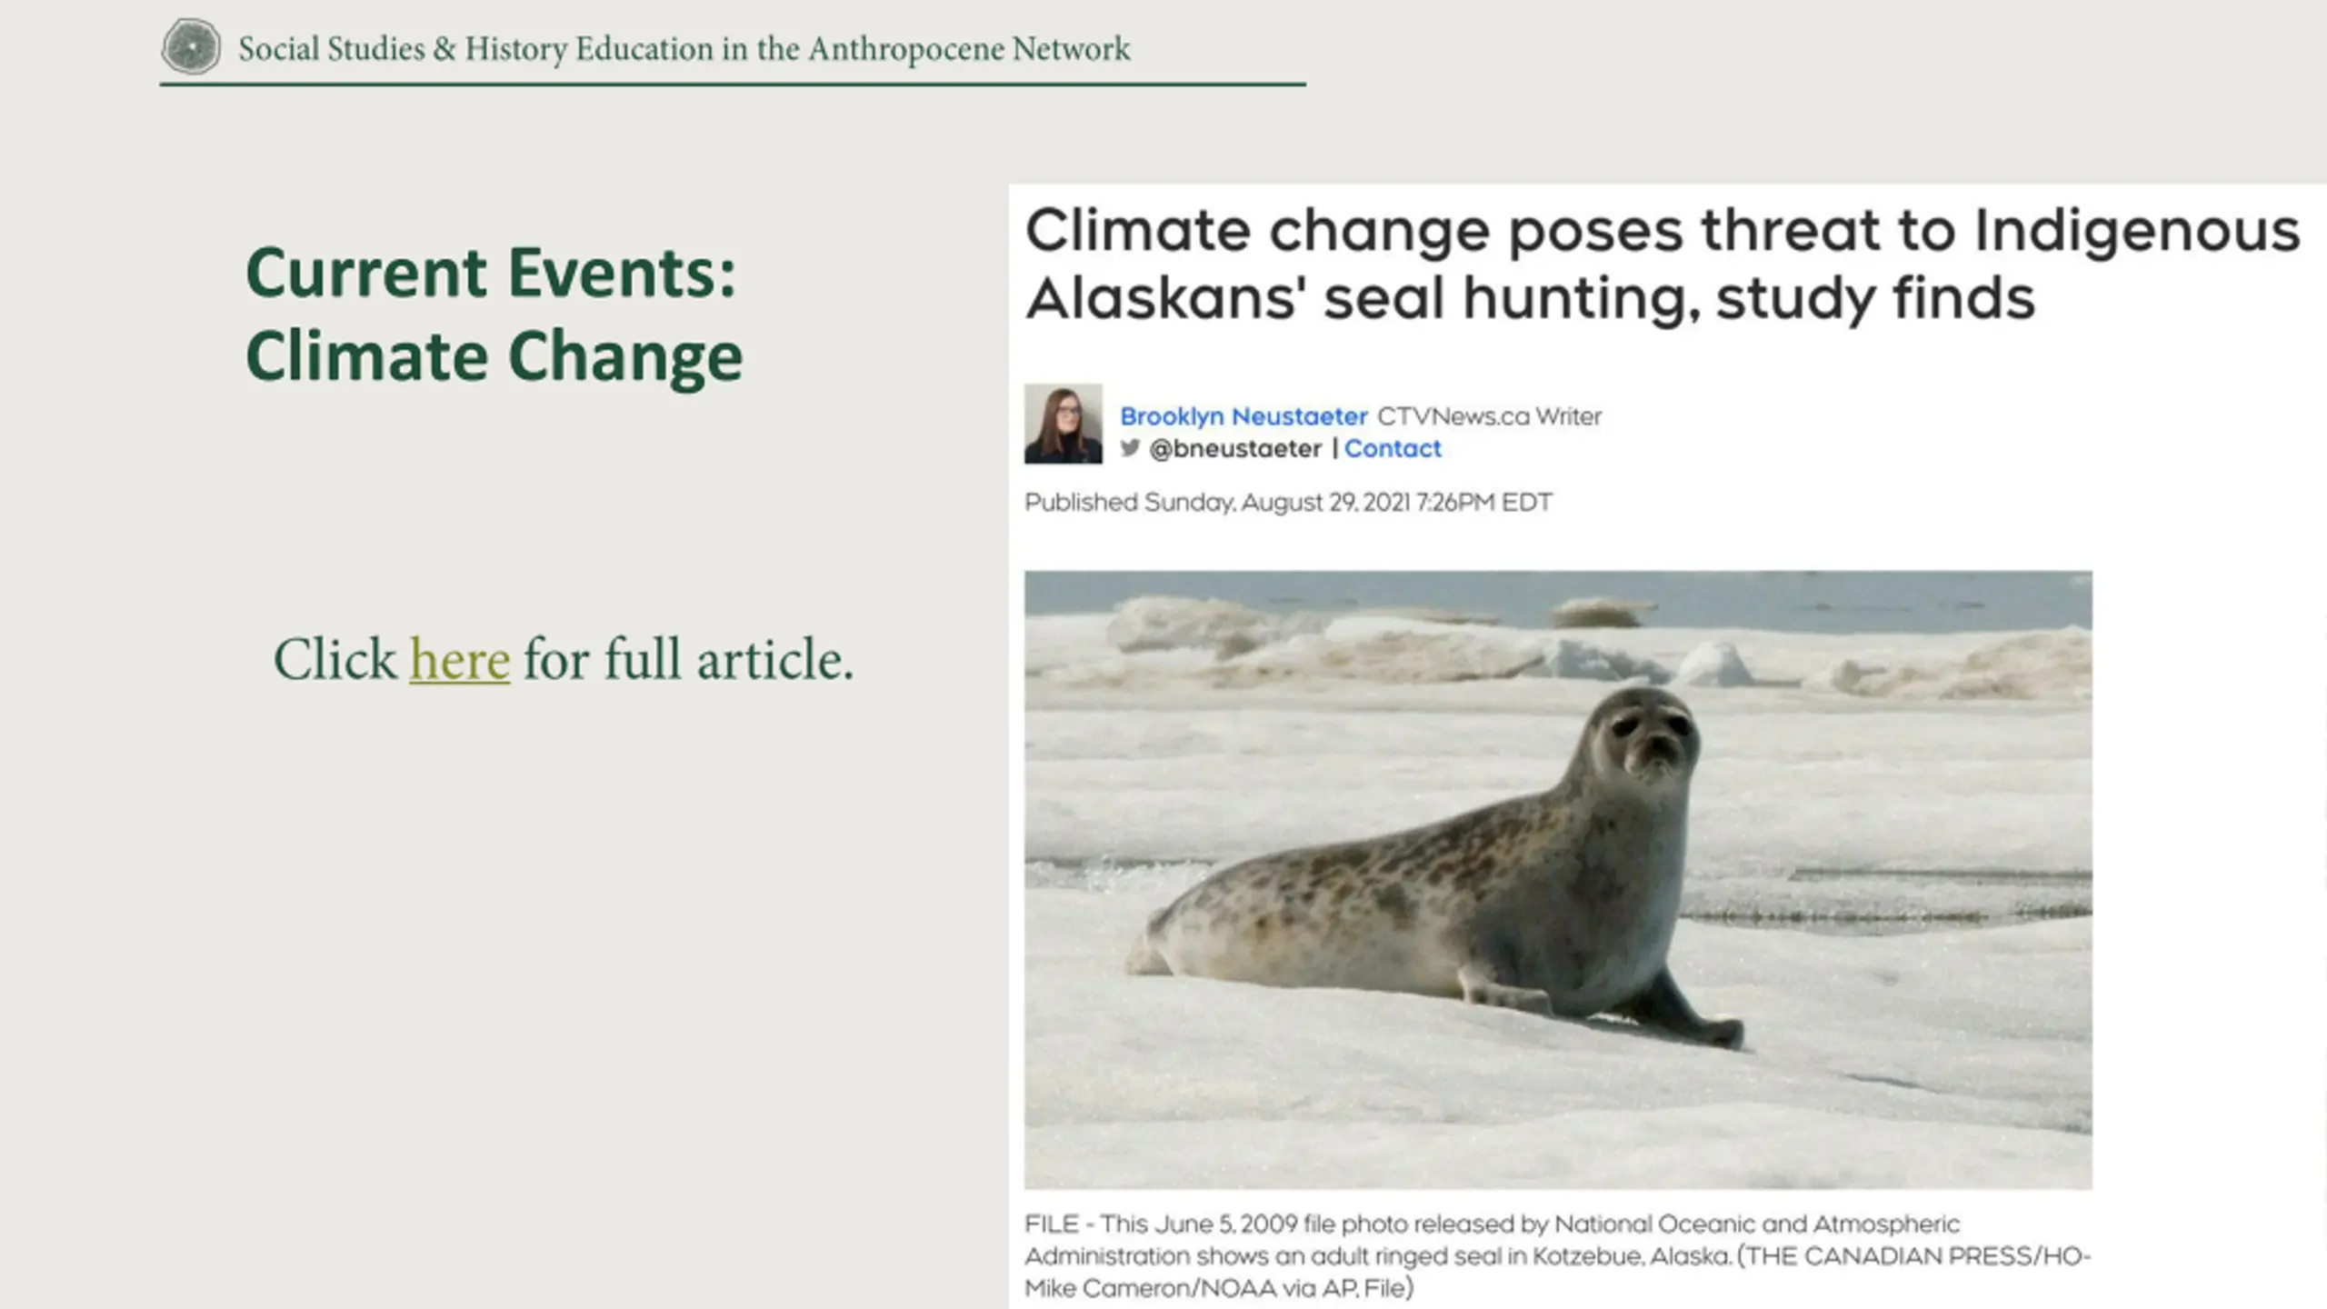Click the @bneustaeter Twitter handle
This screenshot has height=1309, width=2327.
[1235, 448]
